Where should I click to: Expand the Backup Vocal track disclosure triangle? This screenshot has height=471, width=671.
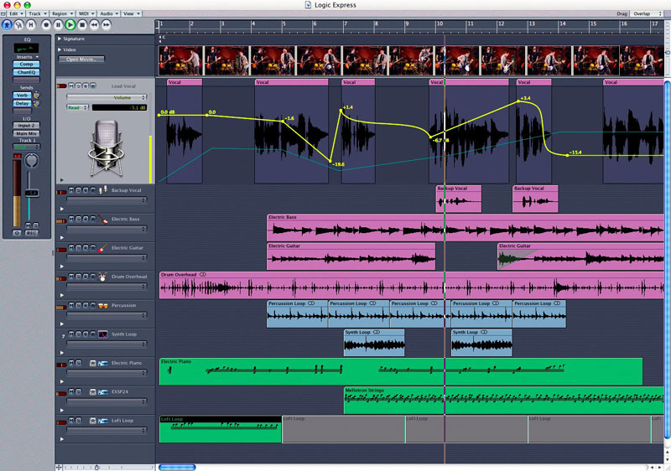click(x=62, y=209)
